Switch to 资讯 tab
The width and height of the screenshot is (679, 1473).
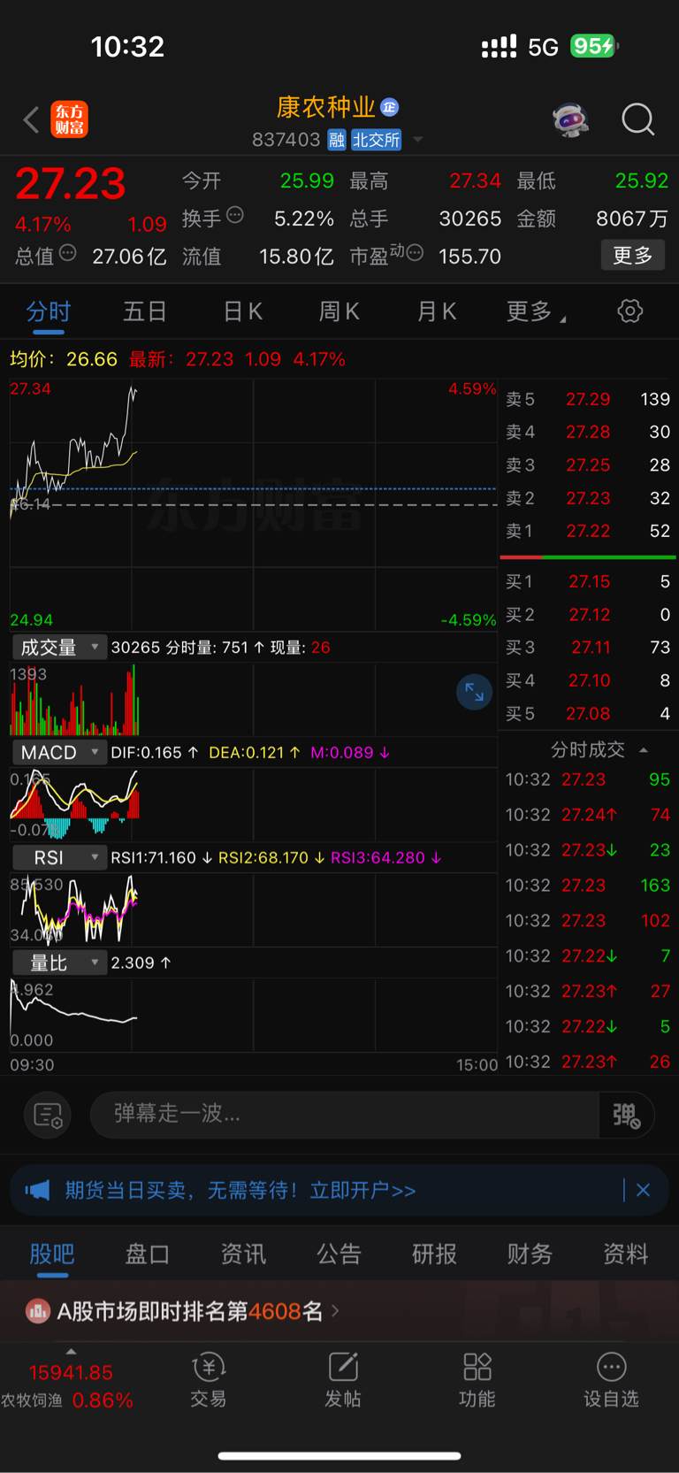pyautogui.click(x=243, y=1254)
